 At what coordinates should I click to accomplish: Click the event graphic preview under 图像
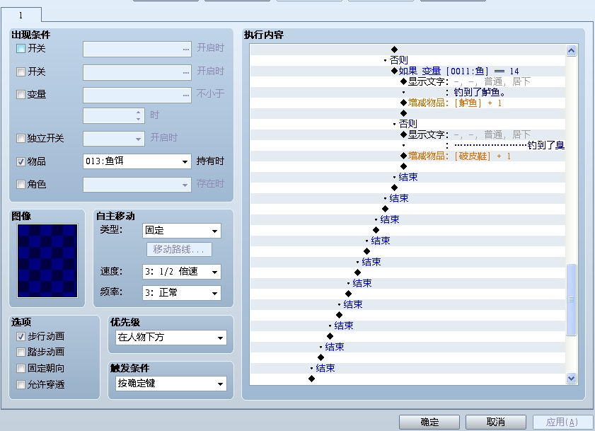(x=47, y=260)
